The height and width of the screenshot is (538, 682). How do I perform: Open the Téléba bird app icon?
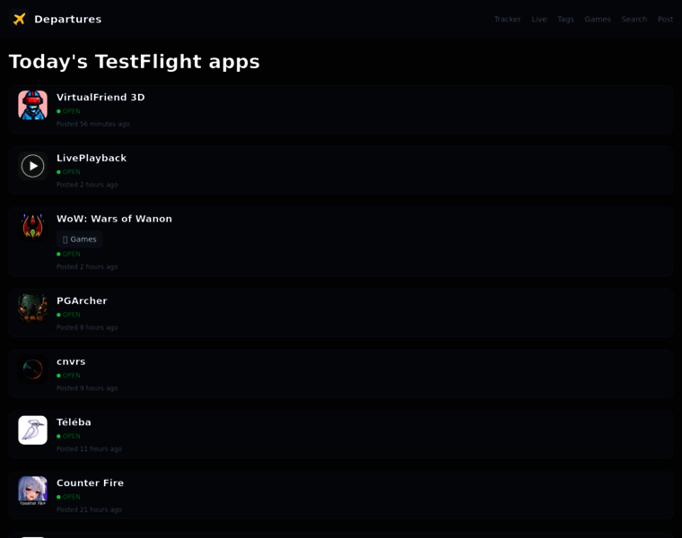32,430
